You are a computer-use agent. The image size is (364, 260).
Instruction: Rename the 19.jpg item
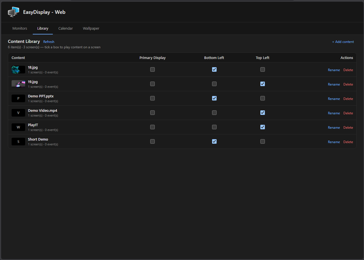coord(334,84)
